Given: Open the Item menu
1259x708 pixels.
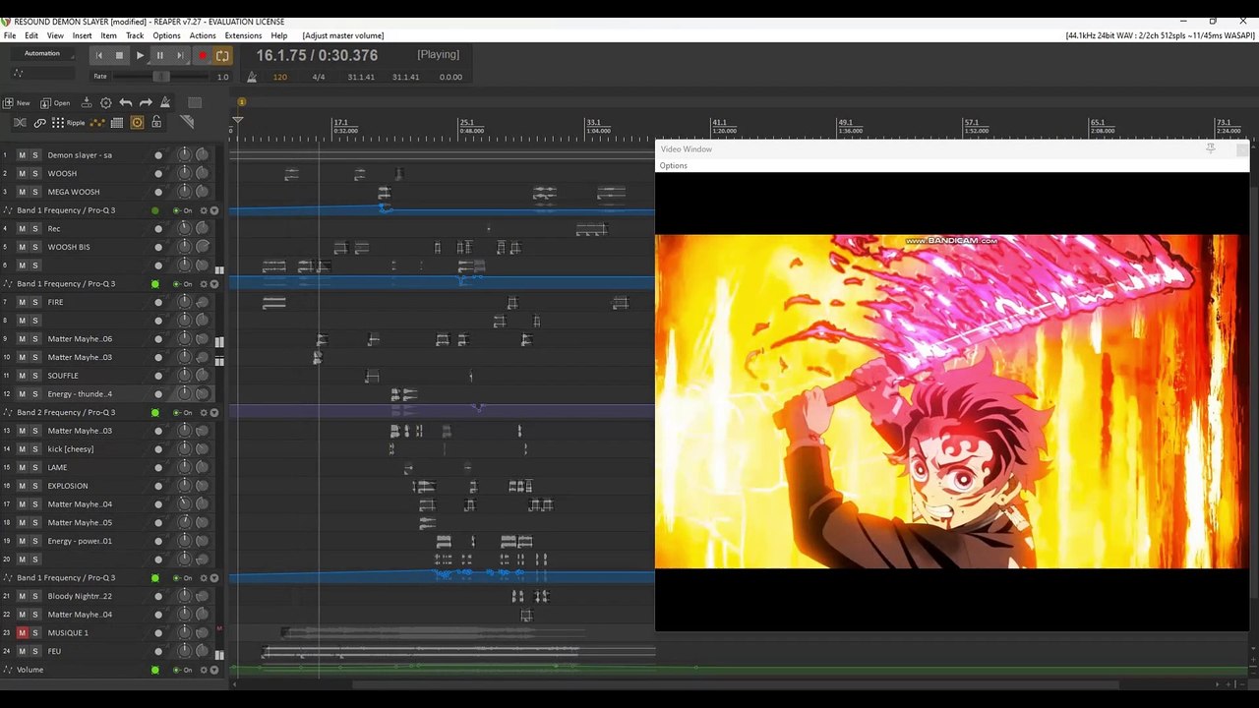Looking at the screenshot, I should click(x=108, y=35).
